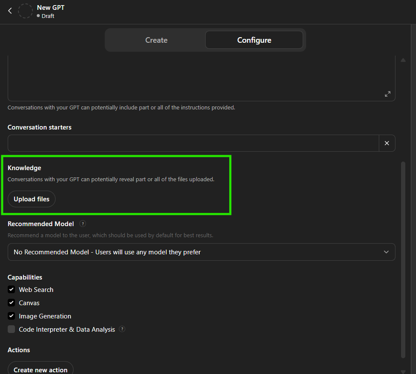Click inside the conversation starter field

click(192, 143)
